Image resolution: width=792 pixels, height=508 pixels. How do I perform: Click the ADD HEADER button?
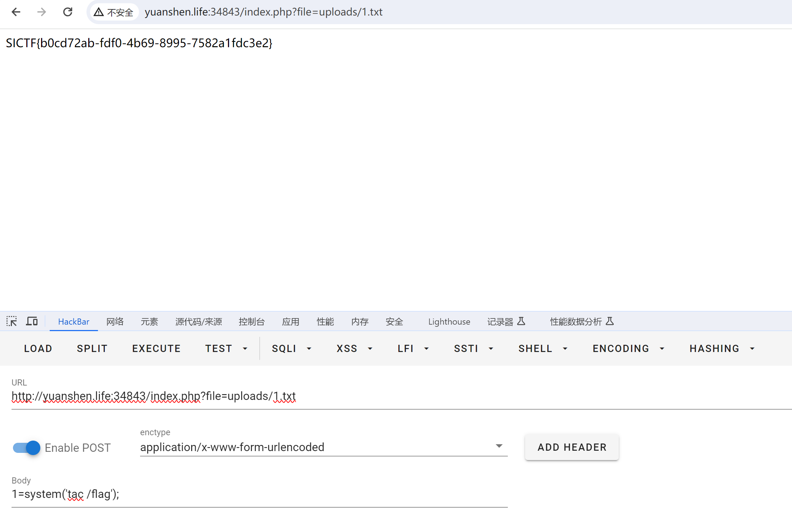(x=572, y=447)
